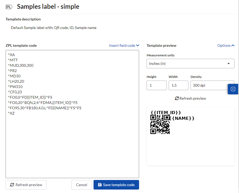This screenshot has height=193, width=239.
Task: Click the refresh icon on the bottom Refresh preview button
Action: (11, 185)
